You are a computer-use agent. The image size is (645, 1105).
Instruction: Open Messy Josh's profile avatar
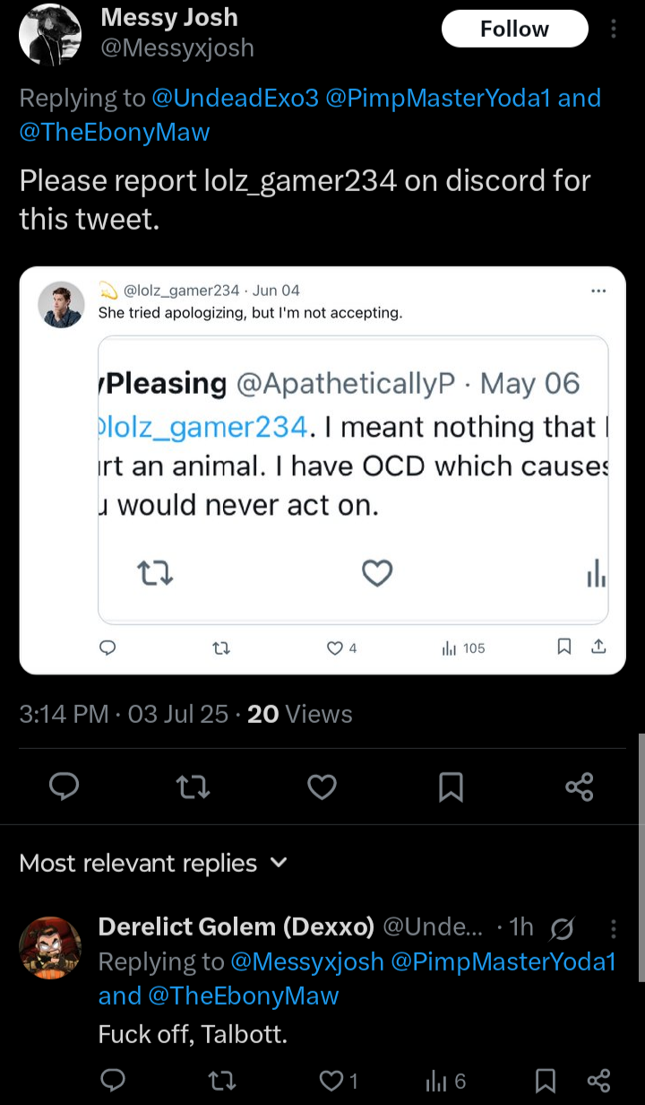pyautogui.click(x=49, y=33)
